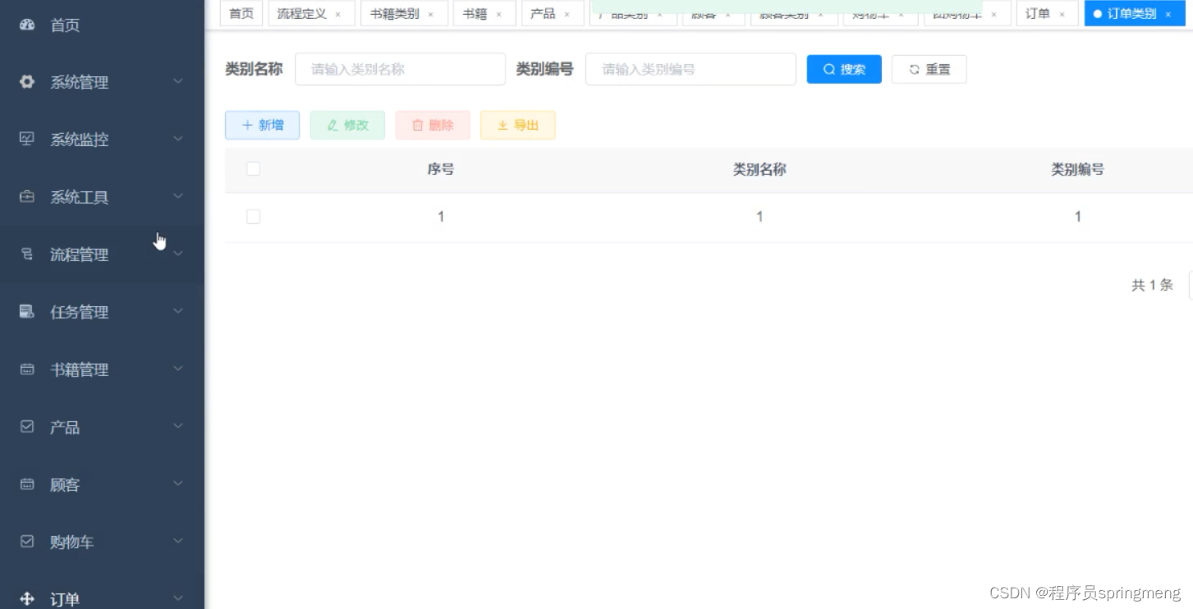Expand the 购物车 menu chevron
Screen dimensions: 1193x609
pos(178,541)
